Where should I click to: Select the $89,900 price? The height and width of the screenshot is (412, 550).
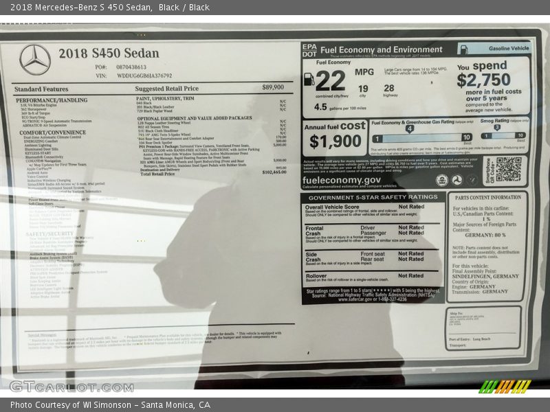(x=273, y=87)
